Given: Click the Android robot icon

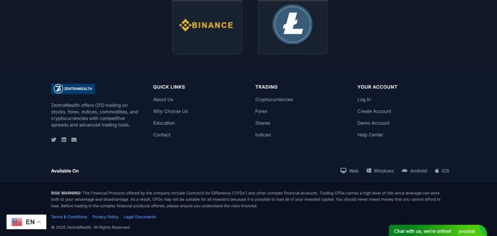Looking at the screenshot, I should 405,171.
